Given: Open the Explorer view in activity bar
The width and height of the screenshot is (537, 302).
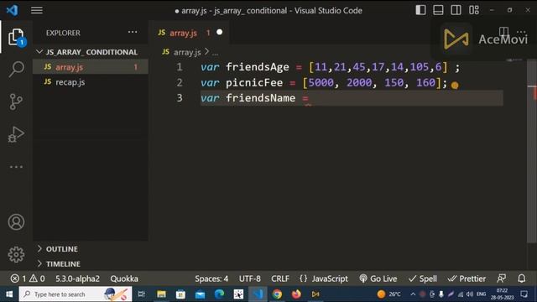Looking at the screenshot, I should pyautogui.click(x=16, y=37).
